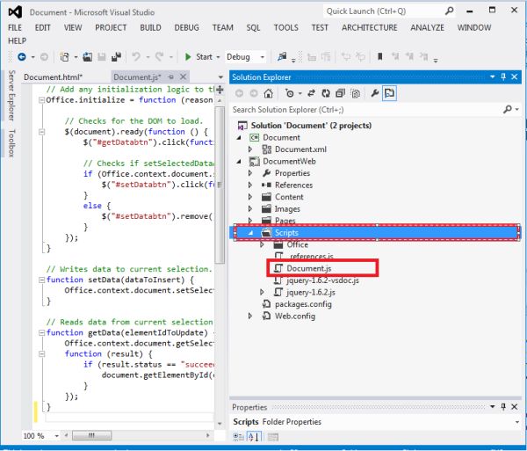Toggle Categorized view in Properties panel
527x451 pixels.
[x=239, y=438]
